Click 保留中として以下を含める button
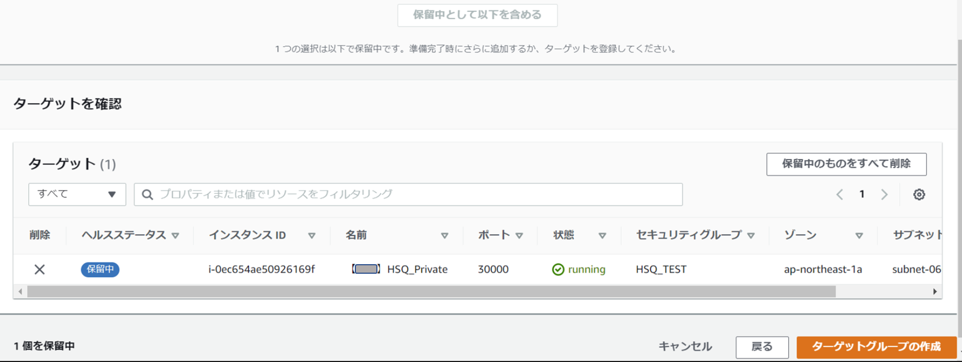Screen dimensions: 962x362 pos(478,15)
